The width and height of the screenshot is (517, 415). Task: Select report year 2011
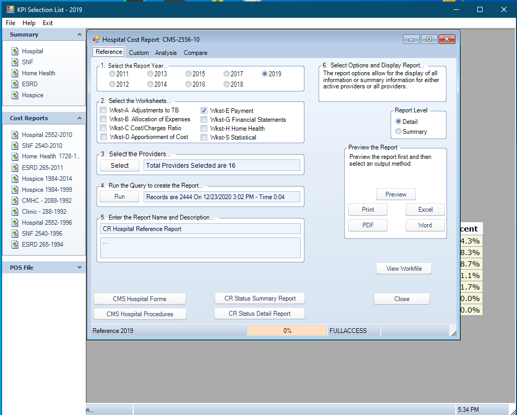click(112, 74)
